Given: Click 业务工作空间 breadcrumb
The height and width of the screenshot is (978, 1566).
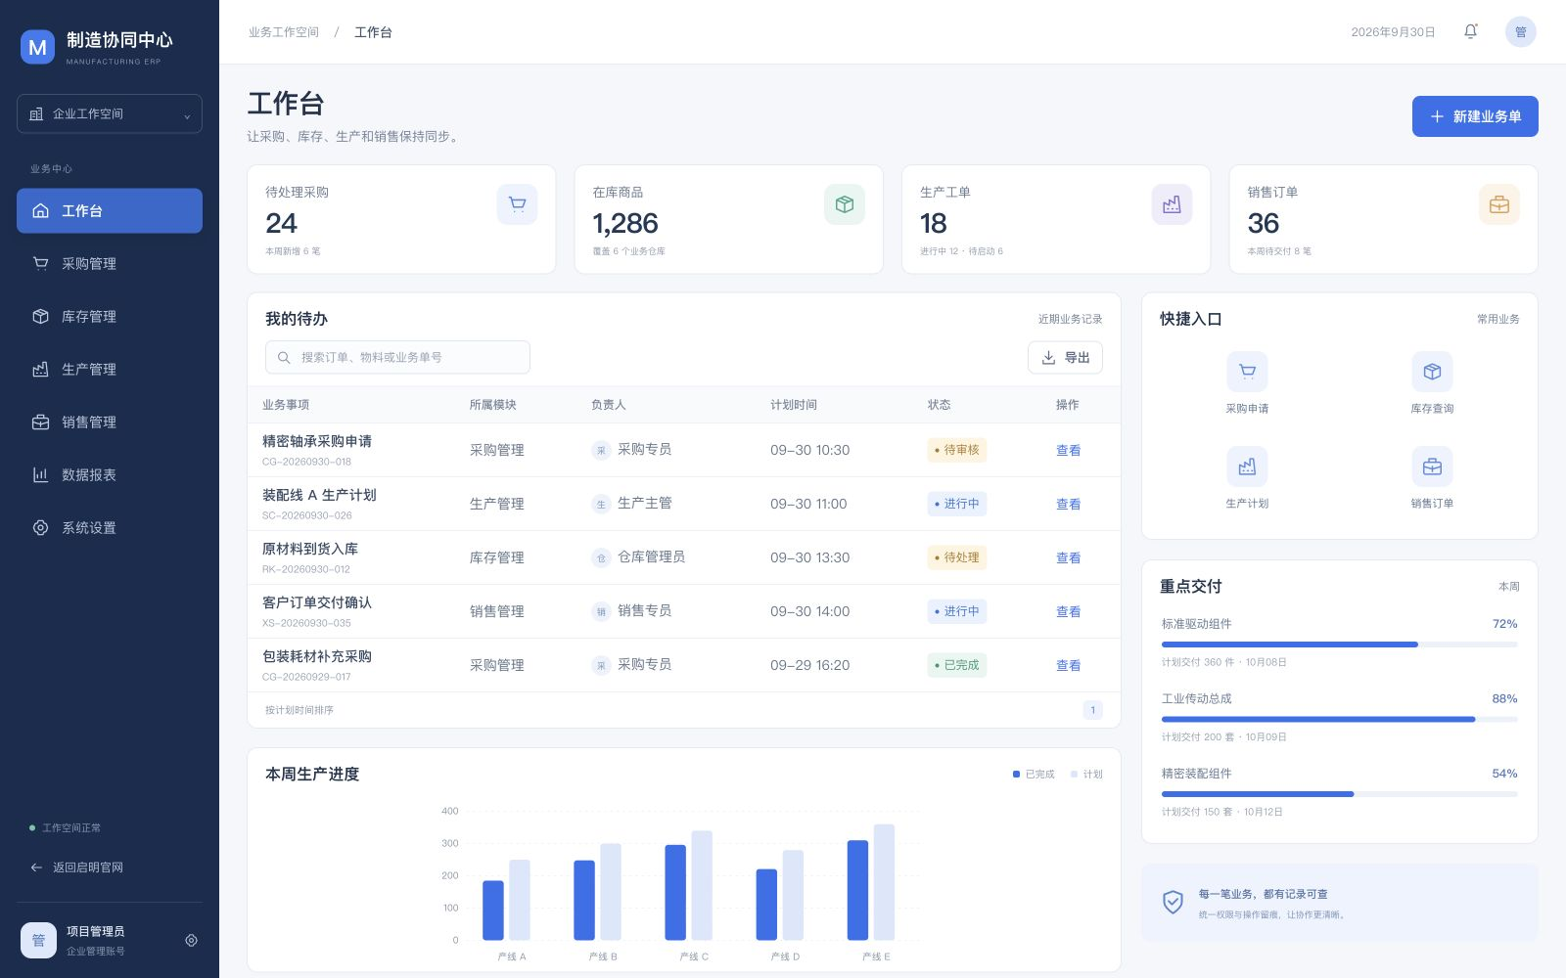Looking at the screenshot, I should (x=284, y=32).
